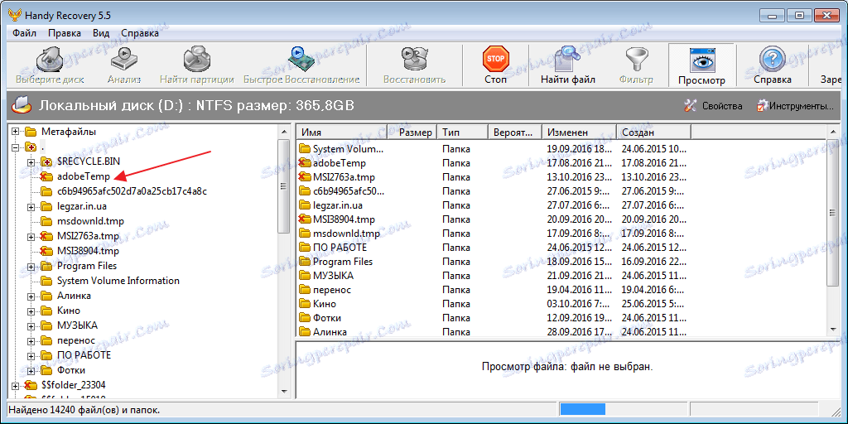
Task: Select ПО РАБОТЕ row in the file list
Action: 561,247
